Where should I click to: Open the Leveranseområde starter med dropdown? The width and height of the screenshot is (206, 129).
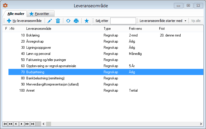tap(163, 21)
